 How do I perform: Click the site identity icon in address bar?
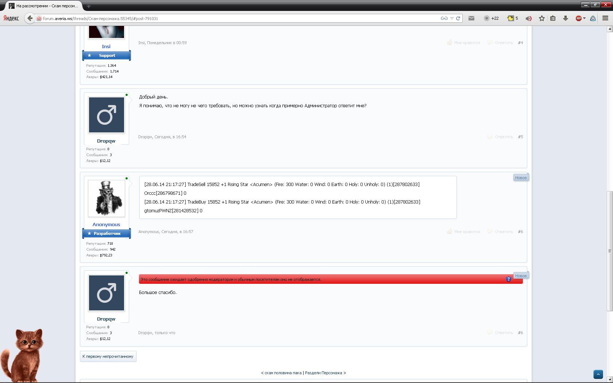(39, 18)
